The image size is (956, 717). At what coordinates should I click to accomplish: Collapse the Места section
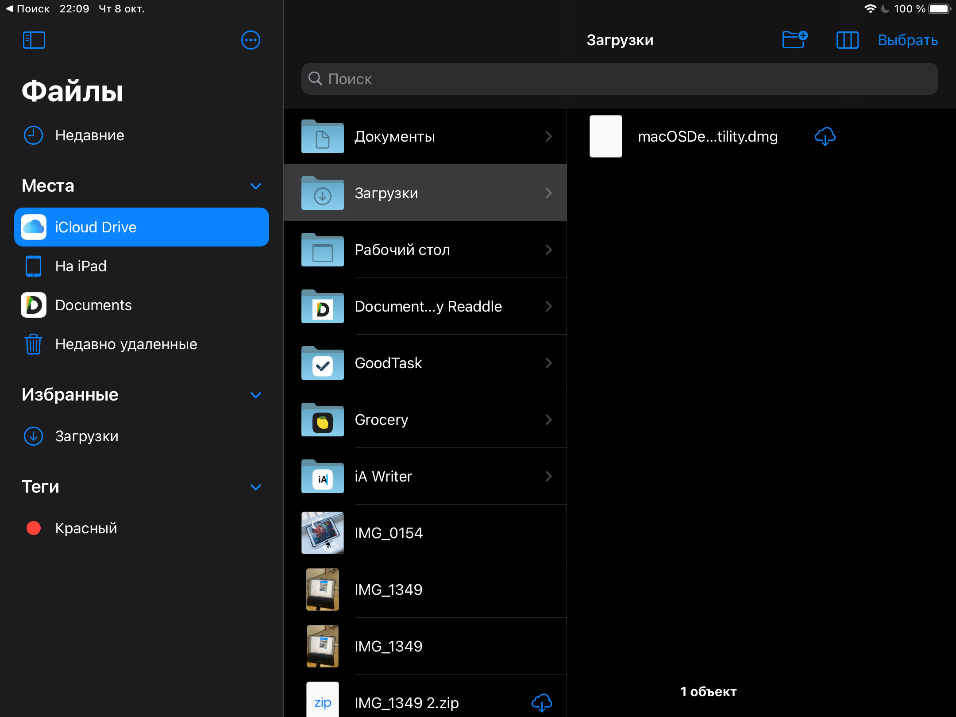(255, 186)
